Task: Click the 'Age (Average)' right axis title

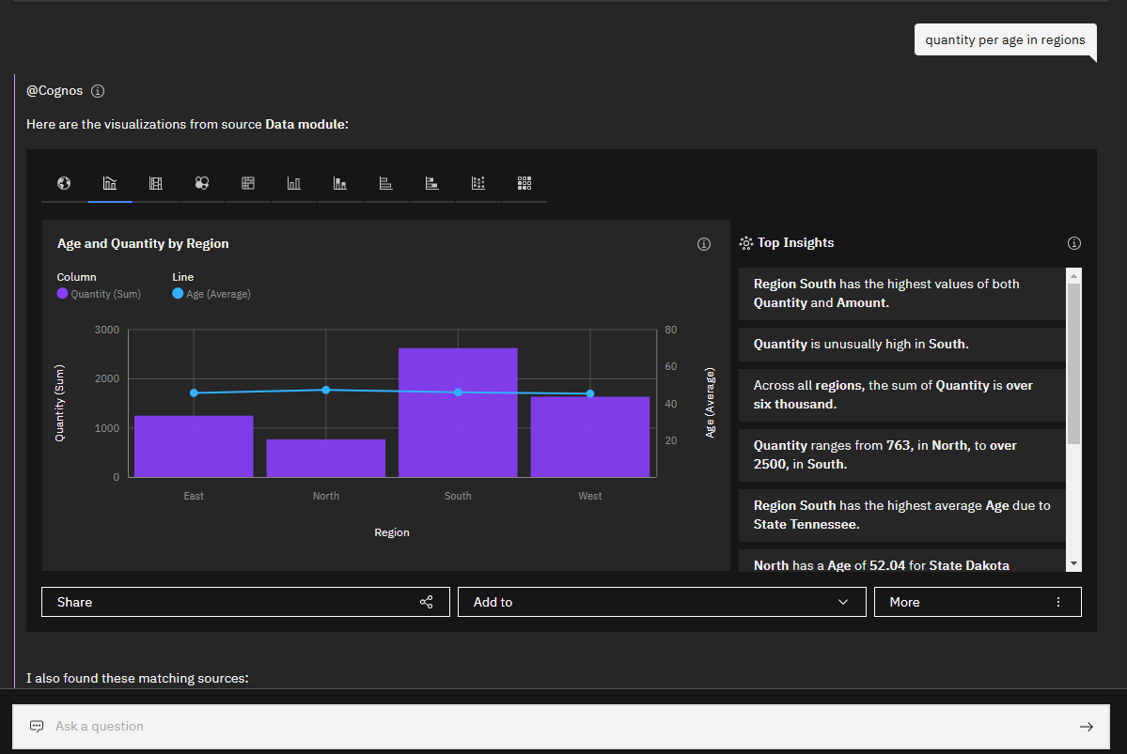Action: tap(710, 403)
